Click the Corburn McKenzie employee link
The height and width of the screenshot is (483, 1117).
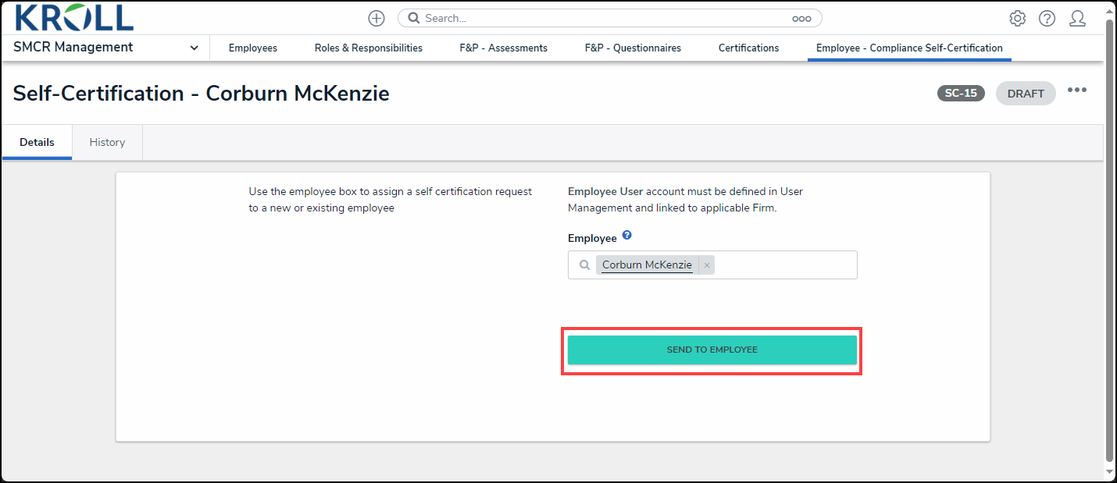(647, 265)
